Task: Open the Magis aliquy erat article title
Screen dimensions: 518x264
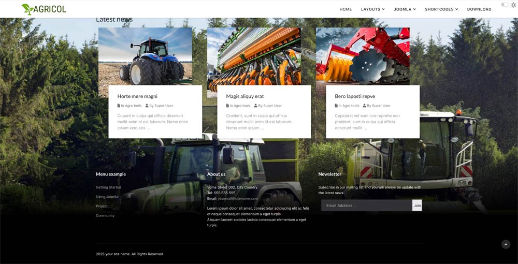Action: pos(245,96)
